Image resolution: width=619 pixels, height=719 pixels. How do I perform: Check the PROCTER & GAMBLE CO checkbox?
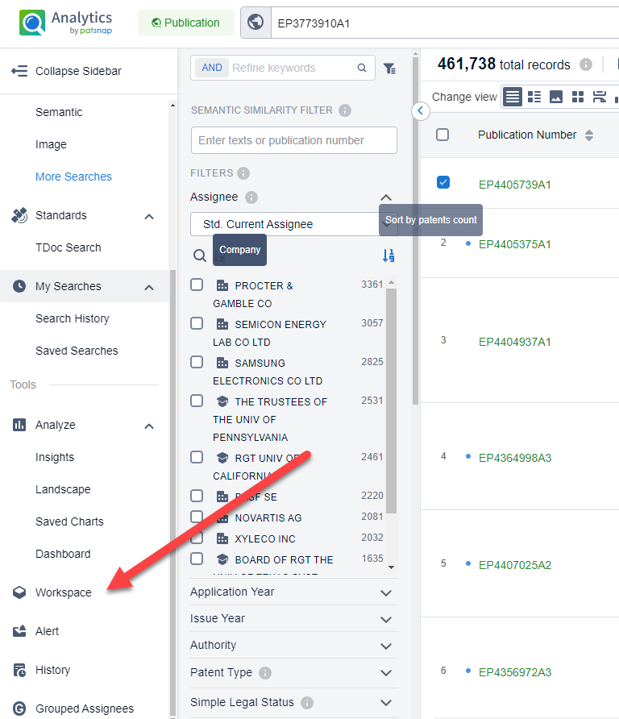(x=197, y=285)
